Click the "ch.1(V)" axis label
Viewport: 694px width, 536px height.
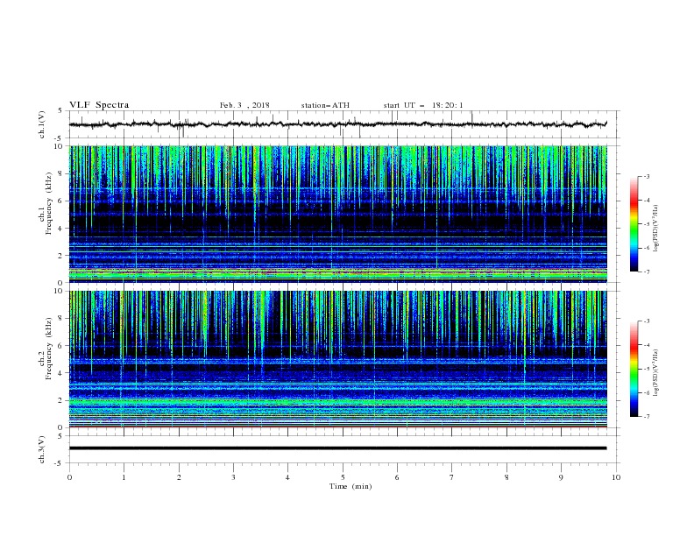[x=42, y=124]
